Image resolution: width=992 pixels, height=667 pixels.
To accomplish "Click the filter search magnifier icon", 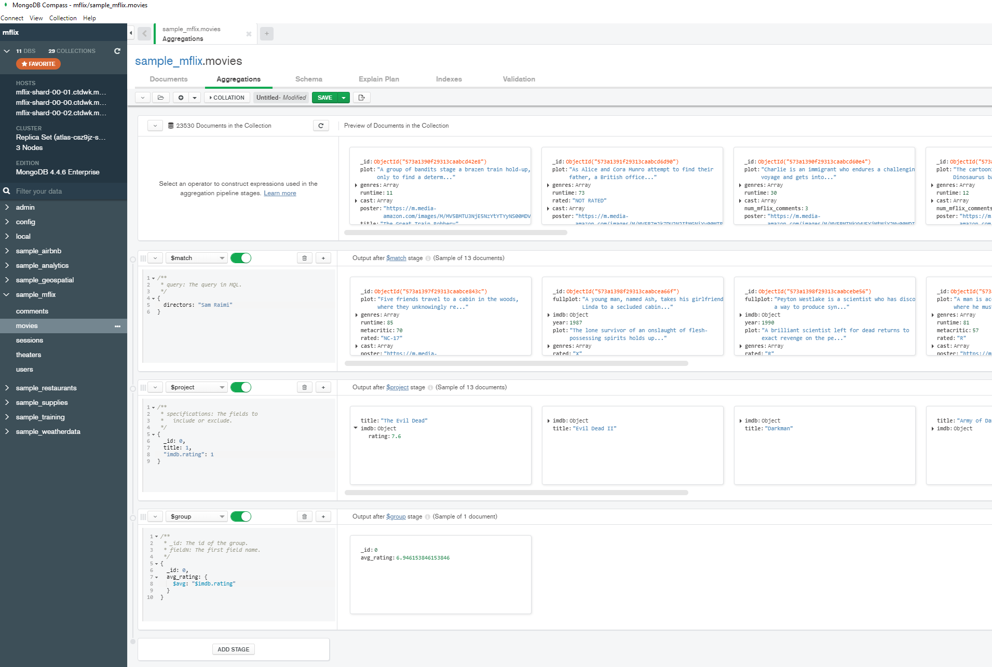I will coord(7,191).
